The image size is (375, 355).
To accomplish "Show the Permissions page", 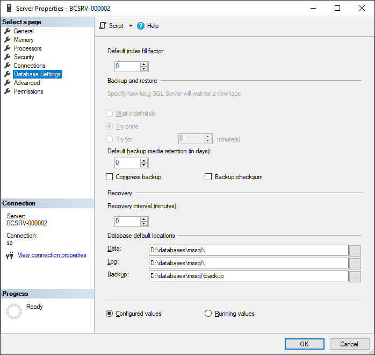I will (28, 91).
